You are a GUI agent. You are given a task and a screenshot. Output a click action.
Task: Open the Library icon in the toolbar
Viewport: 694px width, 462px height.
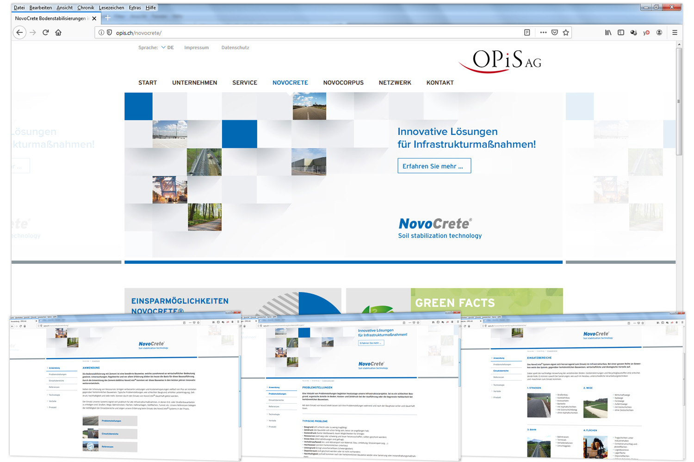(x=608, y=32)
